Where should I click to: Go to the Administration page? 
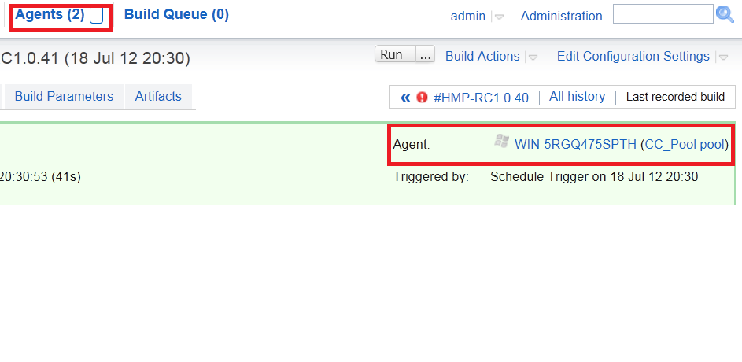click(561, 16)
